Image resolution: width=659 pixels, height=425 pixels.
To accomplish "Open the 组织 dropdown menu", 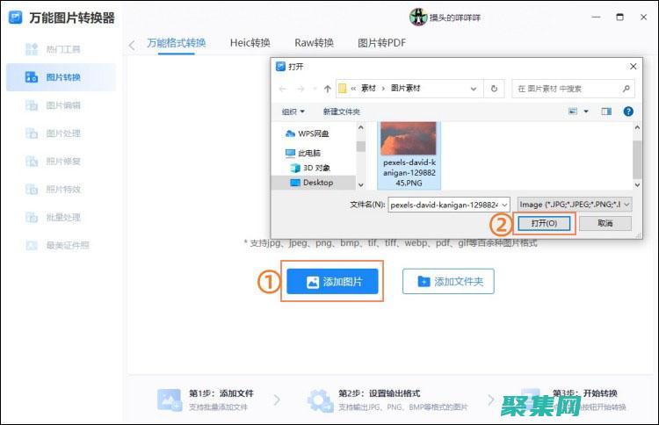I will point(293,112).
